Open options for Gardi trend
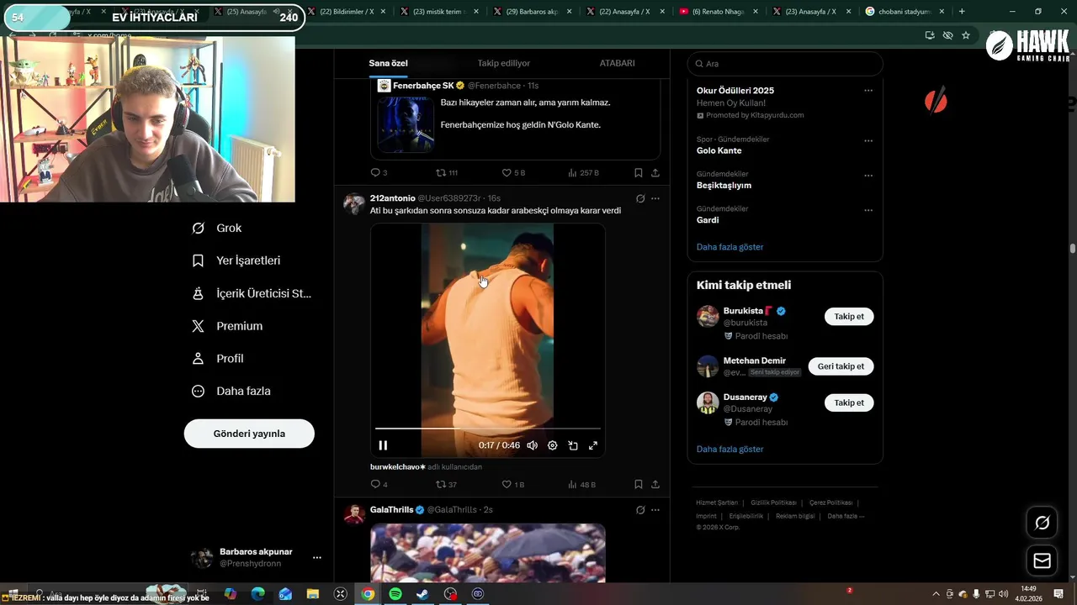1077x605 pixels. coord(868,210)
